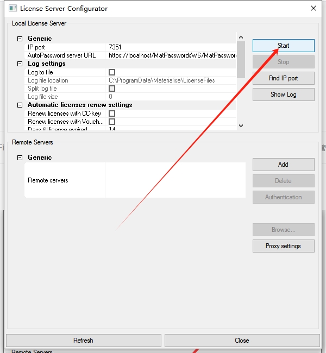Click the greyed-out Authentication button

tap(284, 197)
